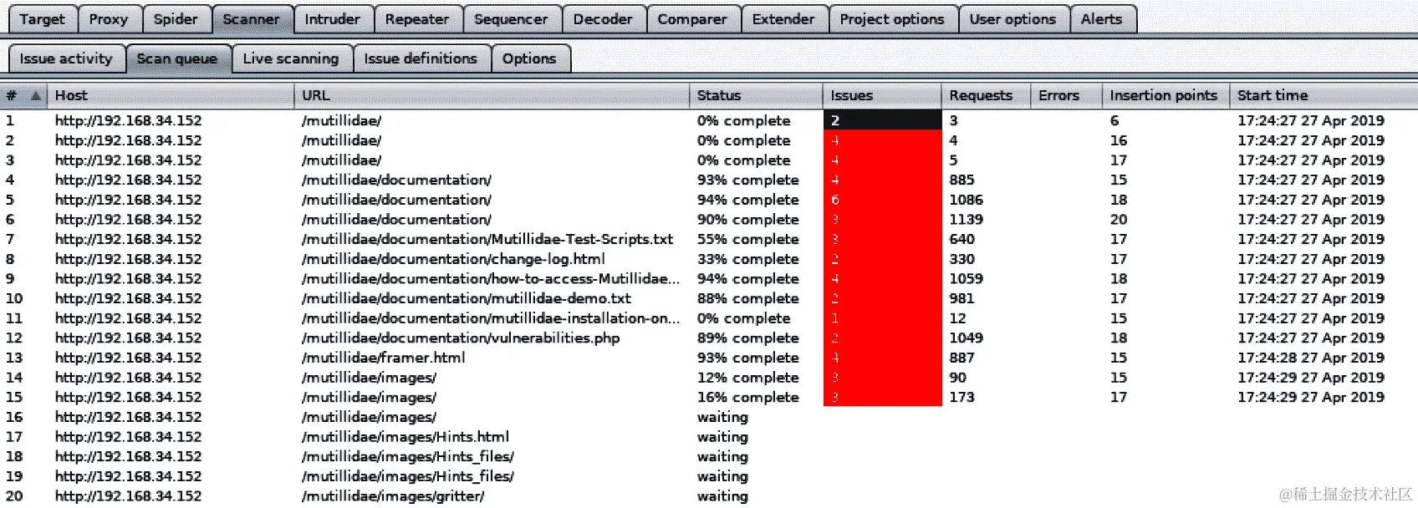Select red issues cell showing 6 in row 5
This screenshot has height=508, width=1418.
882,200
